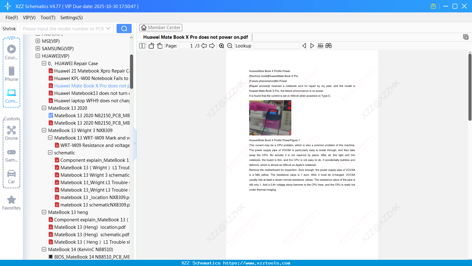Zoom in on the PDF
Image resolution: width=472 pixels, height=266 pixels.
click(x=222, y=46)
